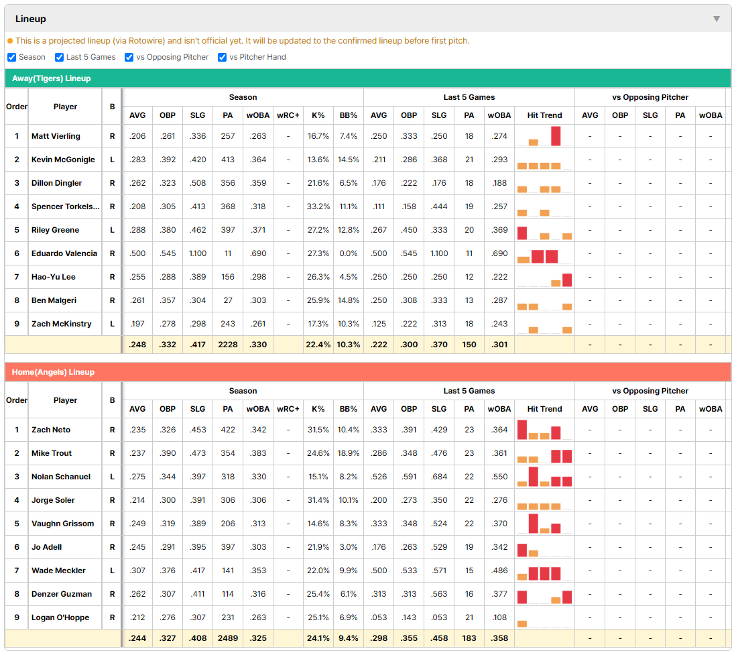Uncheck the Season checkbox
The width and height of the screenshot is (736, 655).
[x=12, y=57]
